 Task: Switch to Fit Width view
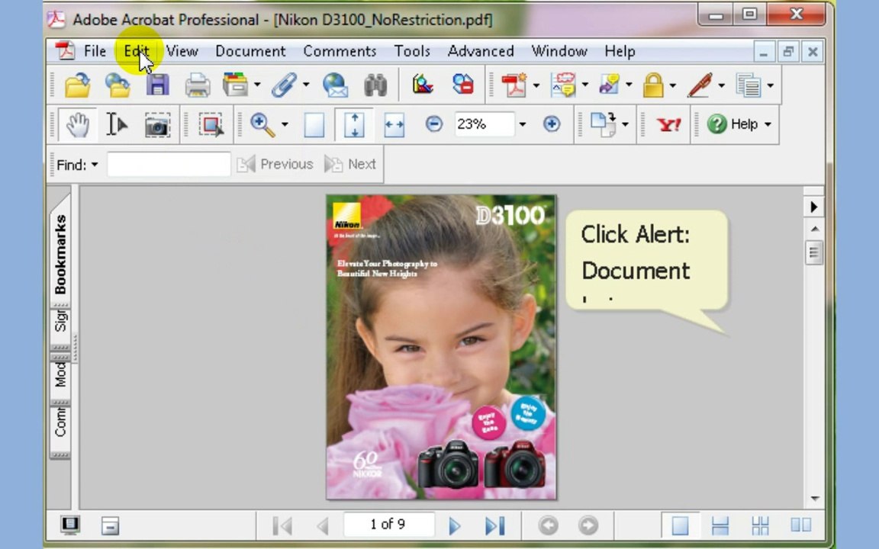coord(394,124)
